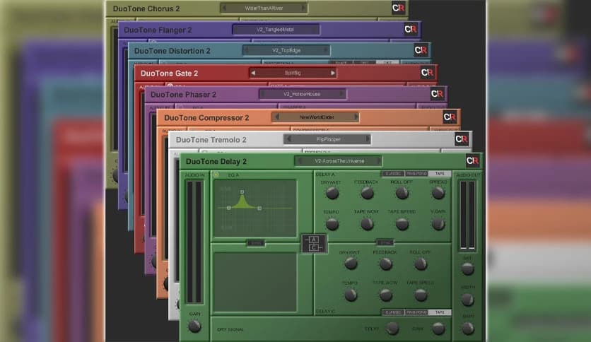The width and height of the screenshot is (591, 342).
Task: Select the Ping-Pong mode tab for Delay C
Action: coord(416,312)
